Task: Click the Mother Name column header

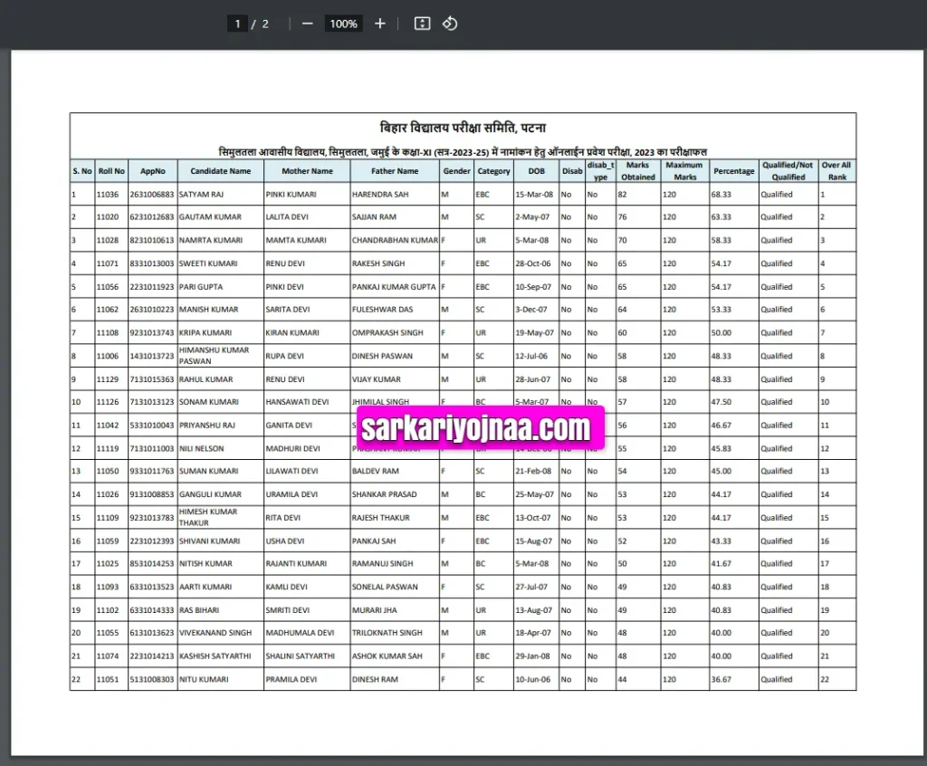Action: click(307, 171)
